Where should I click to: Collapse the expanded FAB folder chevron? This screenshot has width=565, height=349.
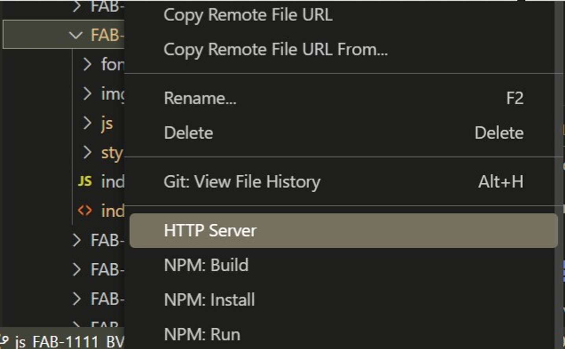(76, 35)
